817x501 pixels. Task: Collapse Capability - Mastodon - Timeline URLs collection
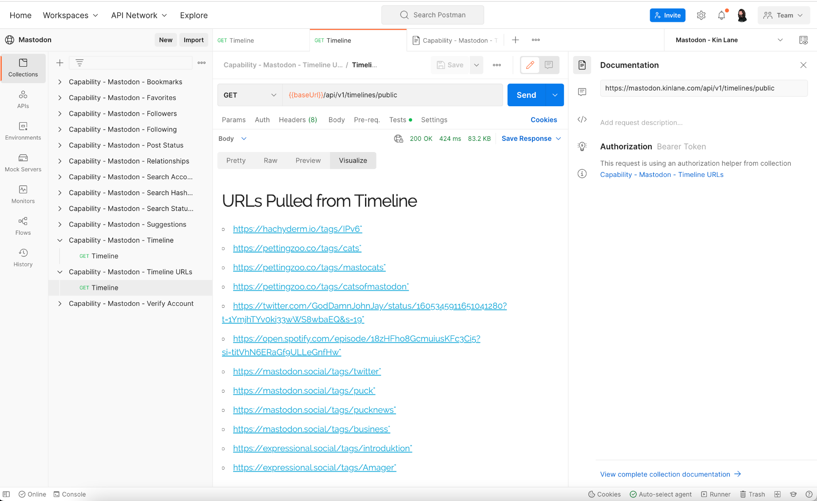[x=60, y=272]
